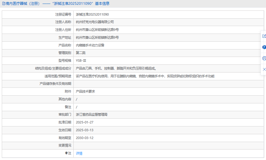
Task: Click the 备注 row label
Action: click(x=68, y=107)
